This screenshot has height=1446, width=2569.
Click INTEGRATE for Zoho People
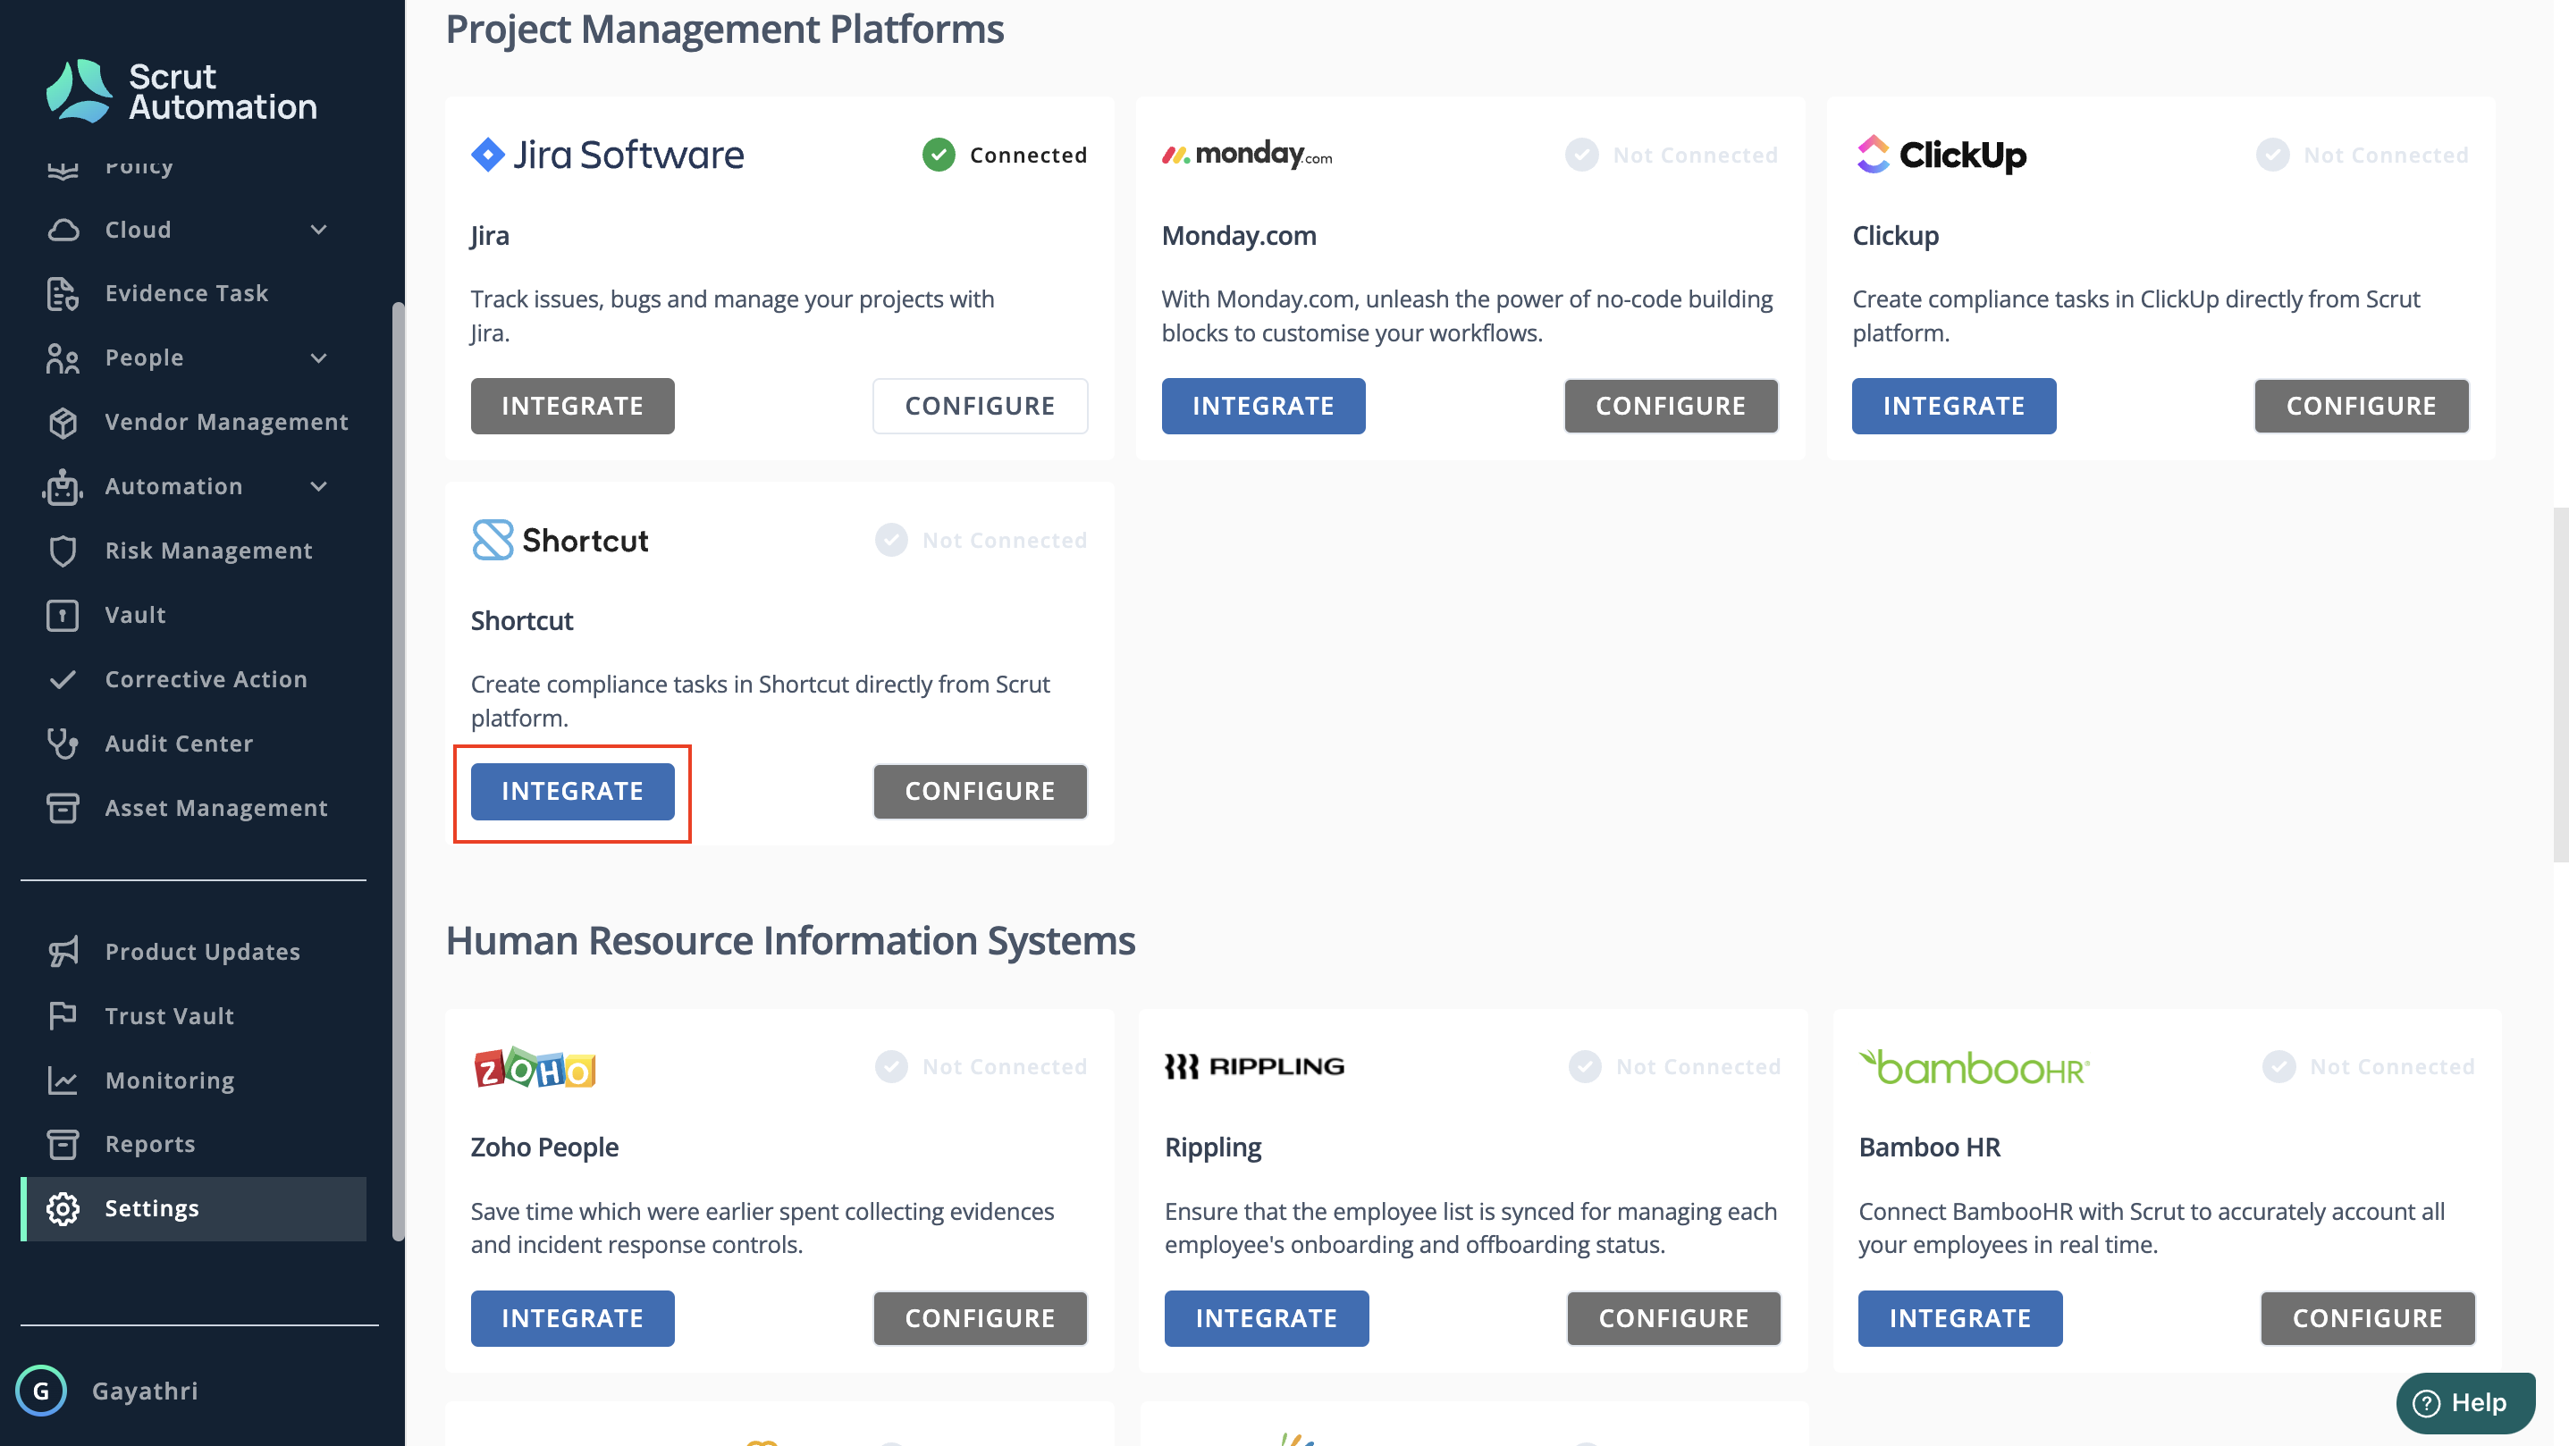tap(572, 1318)
